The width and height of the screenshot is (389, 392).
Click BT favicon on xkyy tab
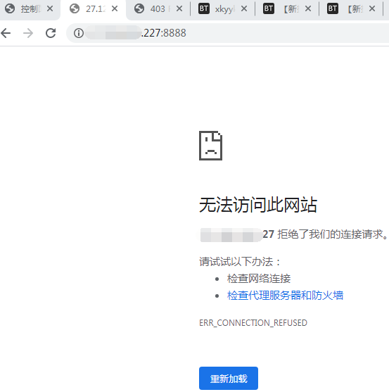(204, 8)
